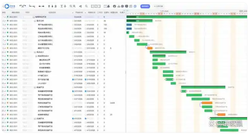Open search with single magnifier icon
The image size is (250, 134).
tap(86, 6)
